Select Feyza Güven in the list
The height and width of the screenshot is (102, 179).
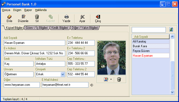coord(151,51)
